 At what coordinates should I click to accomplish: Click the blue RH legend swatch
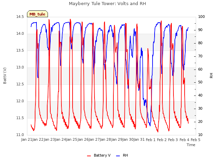[x=118, y=156]
